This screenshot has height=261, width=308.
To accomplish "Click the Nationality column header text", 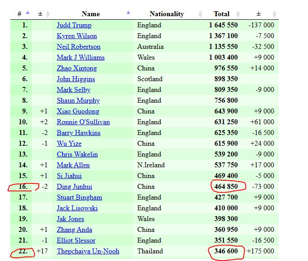I will (167, 14).
